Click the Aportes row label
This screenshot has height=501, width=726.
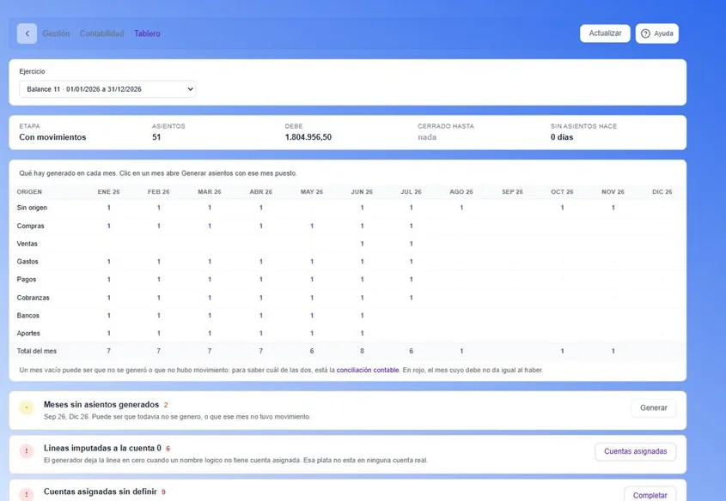coord(28,333)
